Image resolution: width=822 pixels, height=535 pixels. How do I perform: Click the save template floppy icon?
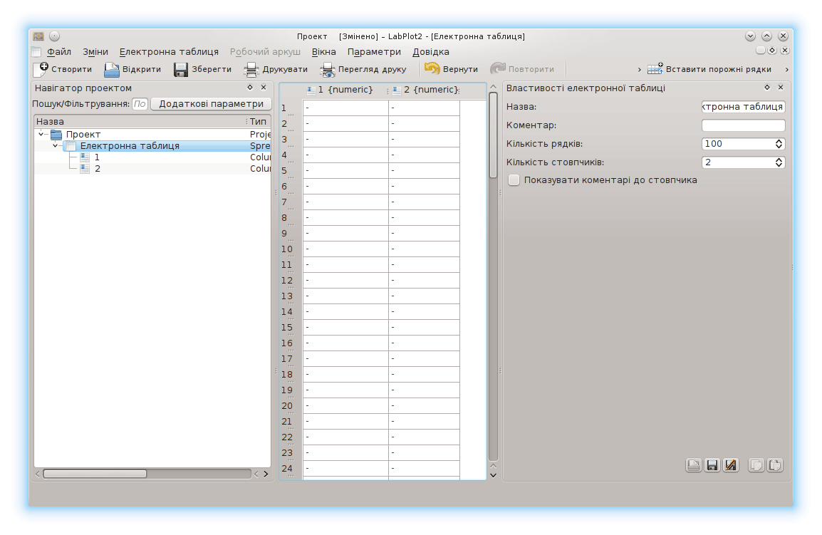click(712, 465)
